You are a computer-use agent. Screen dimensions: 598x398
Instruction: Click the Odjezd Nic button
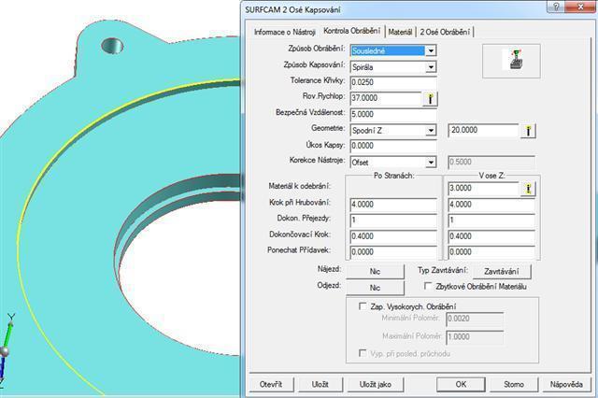tap(375, 288)
